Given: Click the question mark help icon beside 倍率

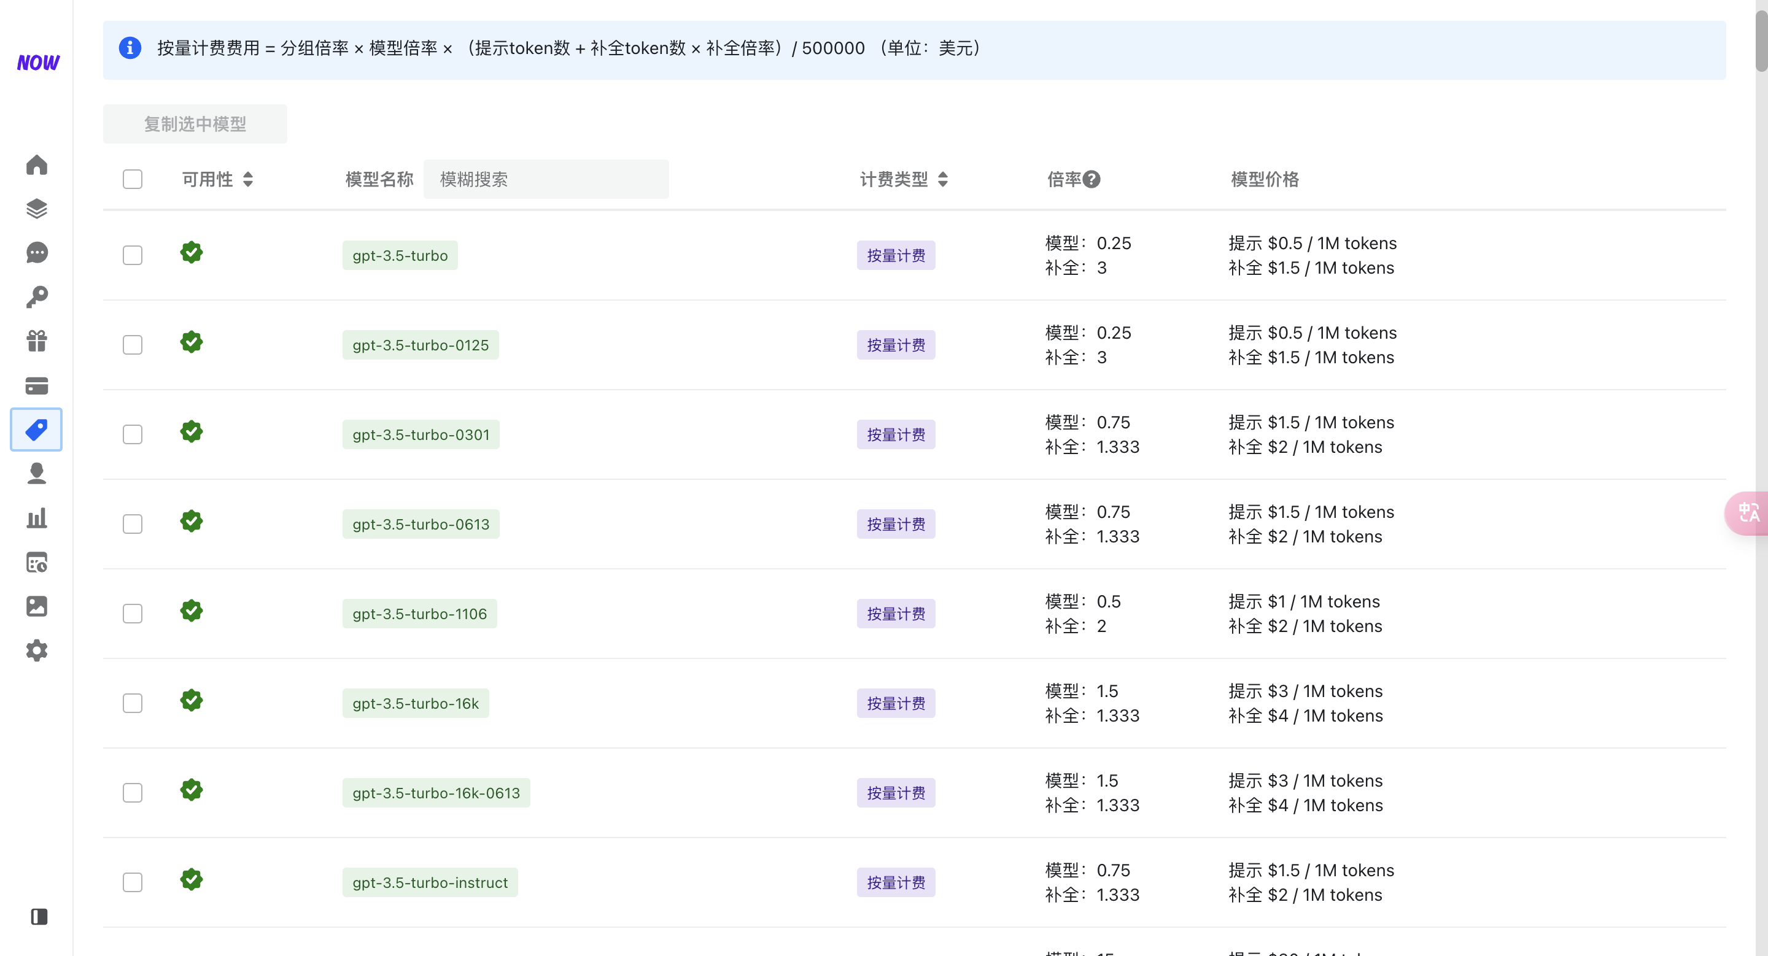Looking at the screenshot, I should (x=1091, y=180).
